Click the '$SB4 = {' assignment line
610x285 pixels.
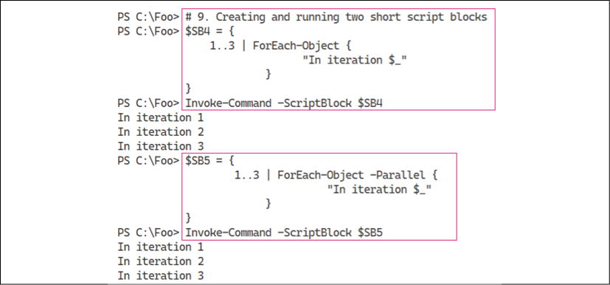(x=210, y=32)
